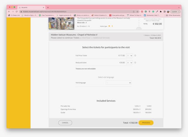Viewport: 188px width, 137px height.
Task: Click the Included Services heading
Action: tap(106, 101)
